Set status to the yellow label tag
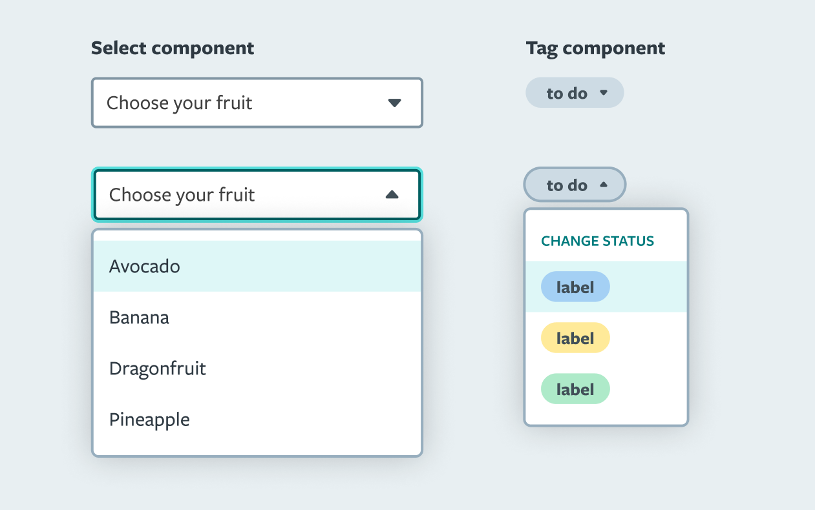The image size is (815, 510). (x=575, y=338)
